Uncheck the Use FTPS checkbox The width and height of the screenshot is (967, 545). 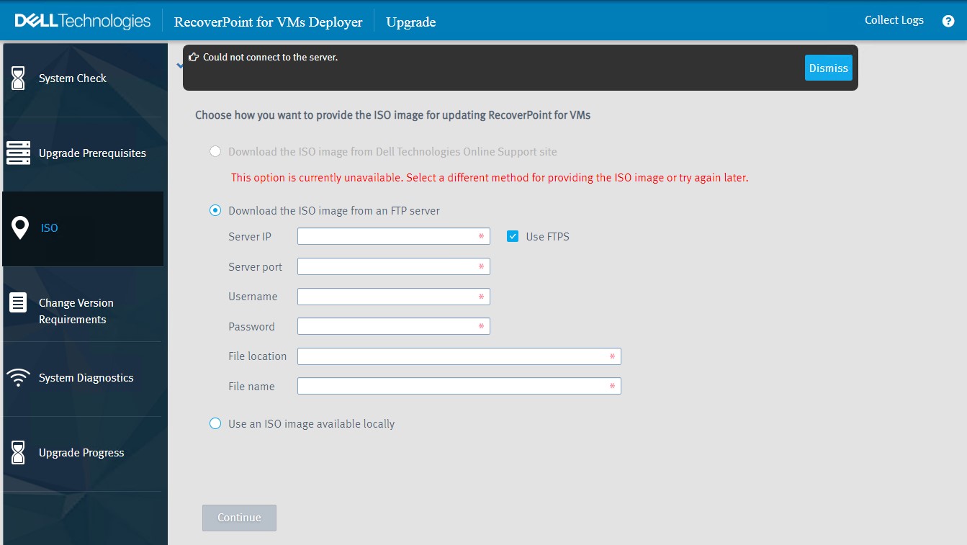513,235
